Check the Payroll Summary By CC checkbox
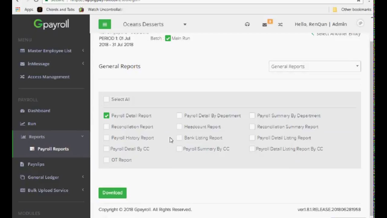The image size is (387, 218). [179, 149]
